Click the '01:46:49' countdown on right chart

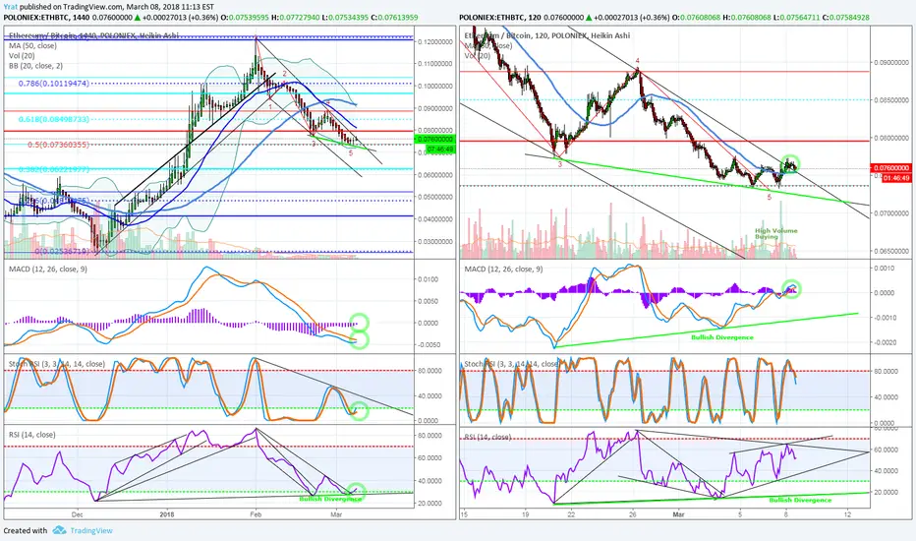tap(896, 178)
